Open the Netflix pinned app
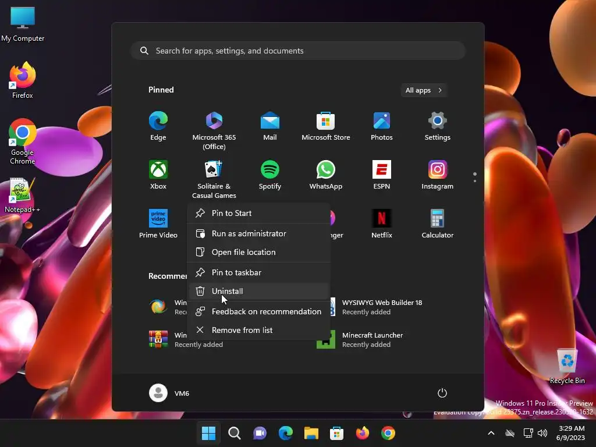The width and height of the screenshot is (596, 447). pyautogui.click(x=382, y=224)
